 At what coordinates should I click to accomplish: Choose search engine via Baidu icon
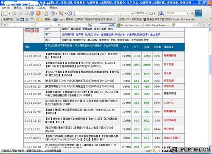tap(161, 13)
